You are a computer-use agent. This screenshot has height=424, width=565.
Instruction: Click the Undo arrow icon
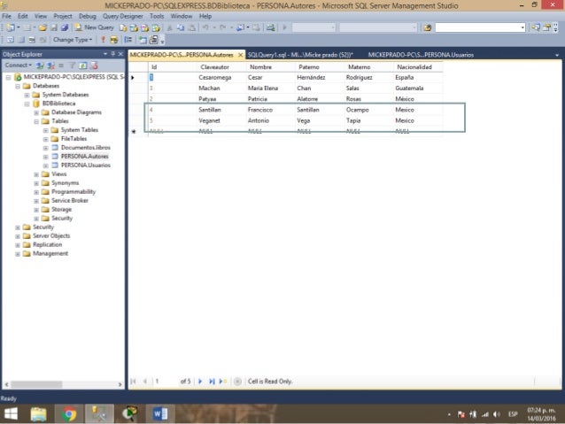pos(205,27)
